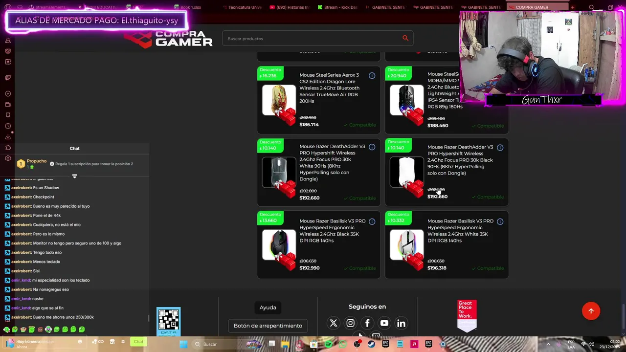Open the DeathAdder V3 PRO Black thumbnail
626x352 pixels.
[407, 173]
